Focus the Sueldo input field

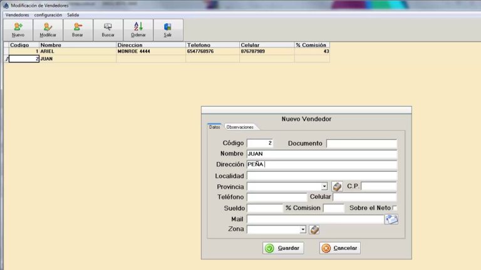tap(264, 208)
